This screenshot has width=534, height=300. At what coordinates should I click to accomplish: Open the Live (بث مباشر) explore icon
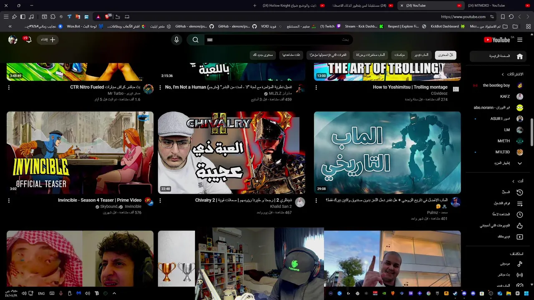coord(520,275)
